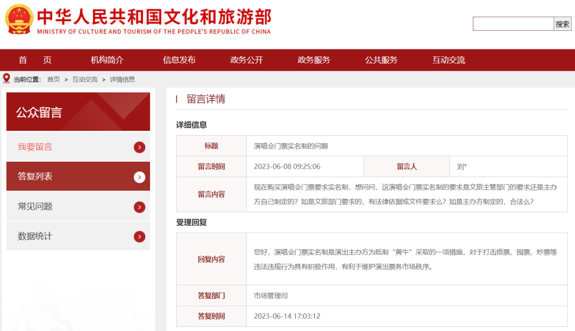Click arrow icon beside 我要留言

(x=139, y=147)
